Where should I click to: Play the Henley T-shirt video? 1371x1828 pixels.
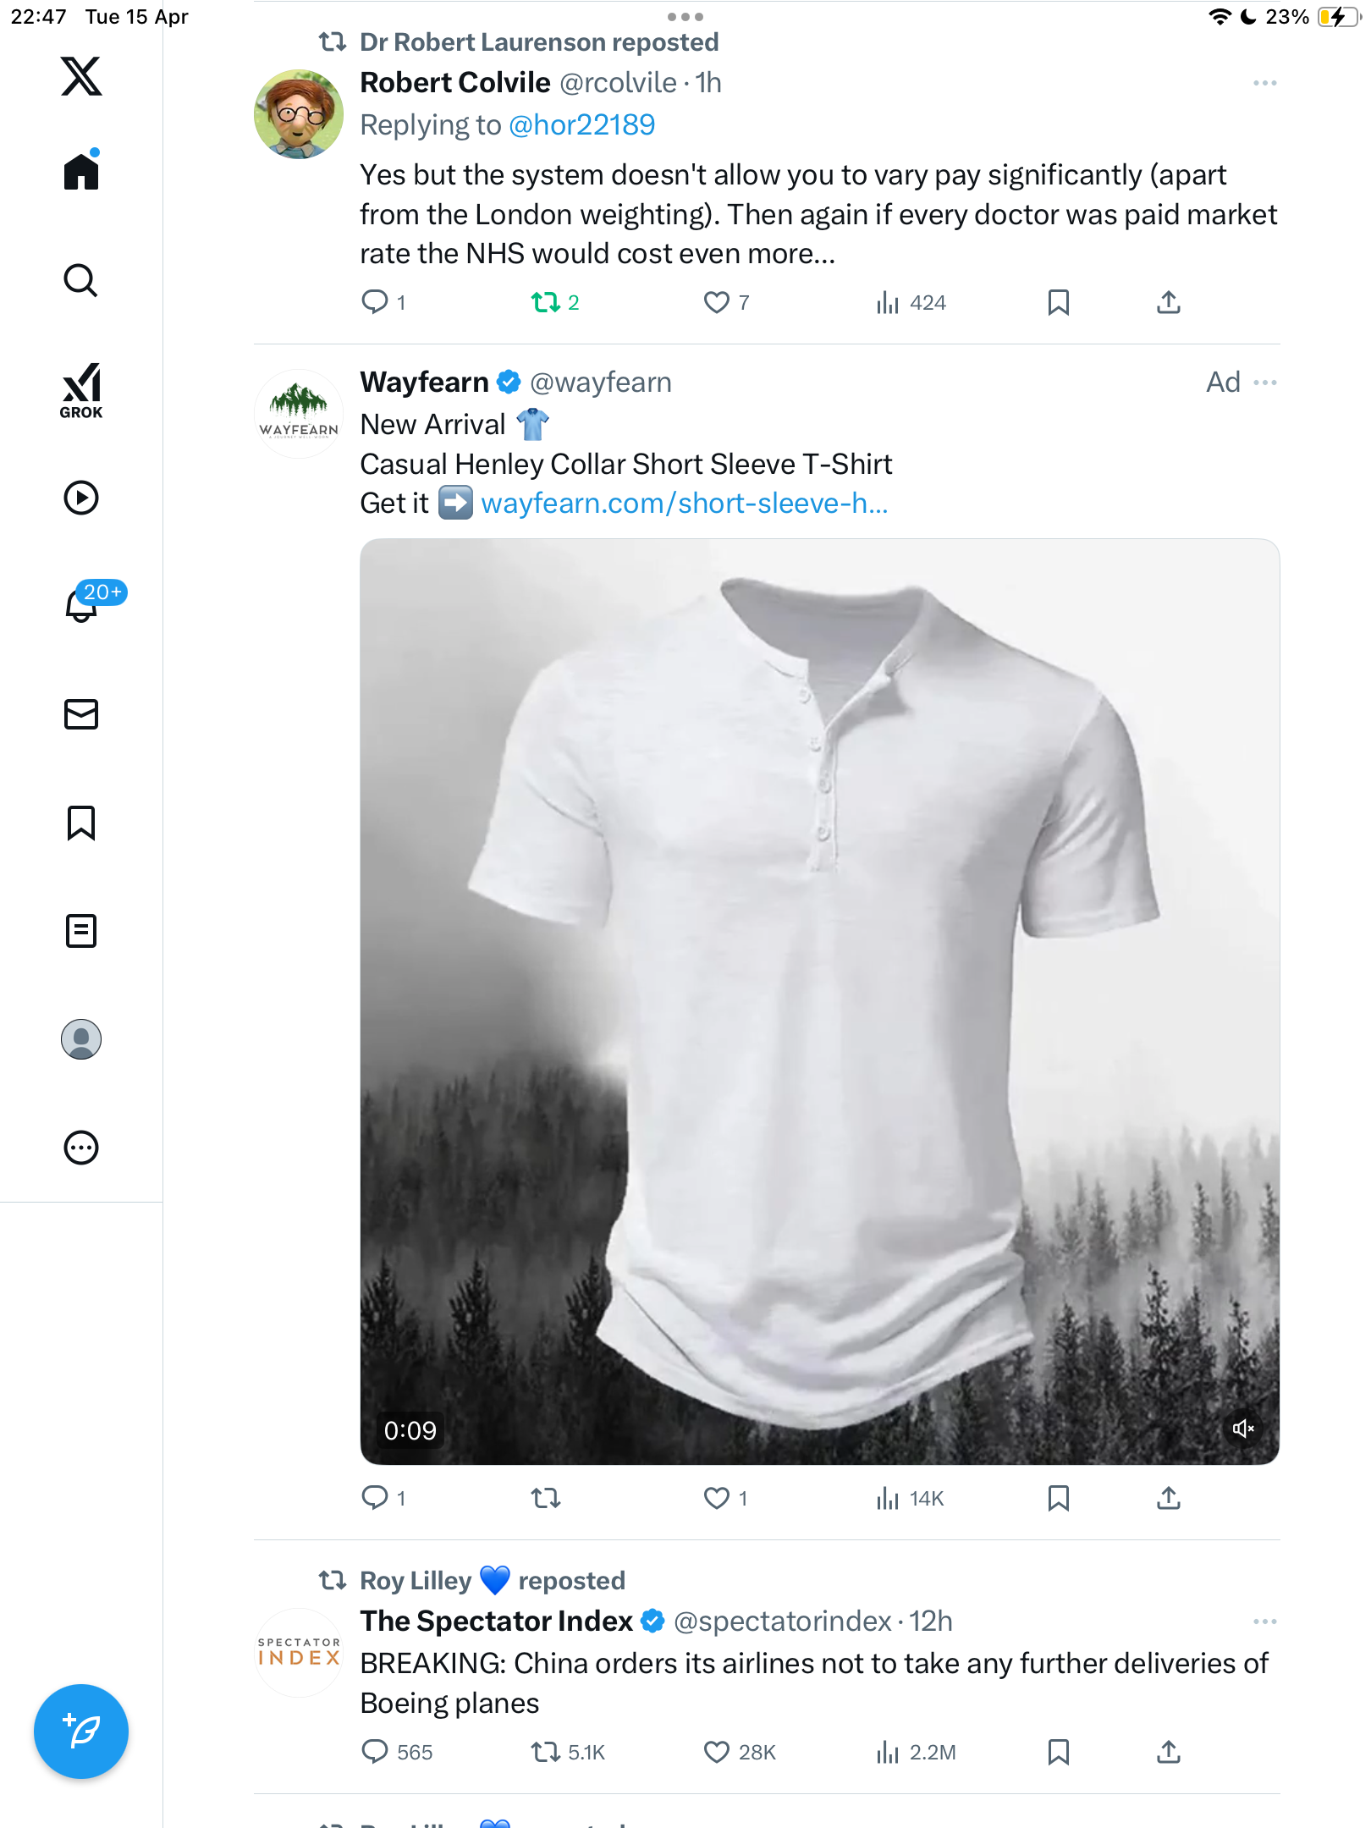tap(819, 1001)
